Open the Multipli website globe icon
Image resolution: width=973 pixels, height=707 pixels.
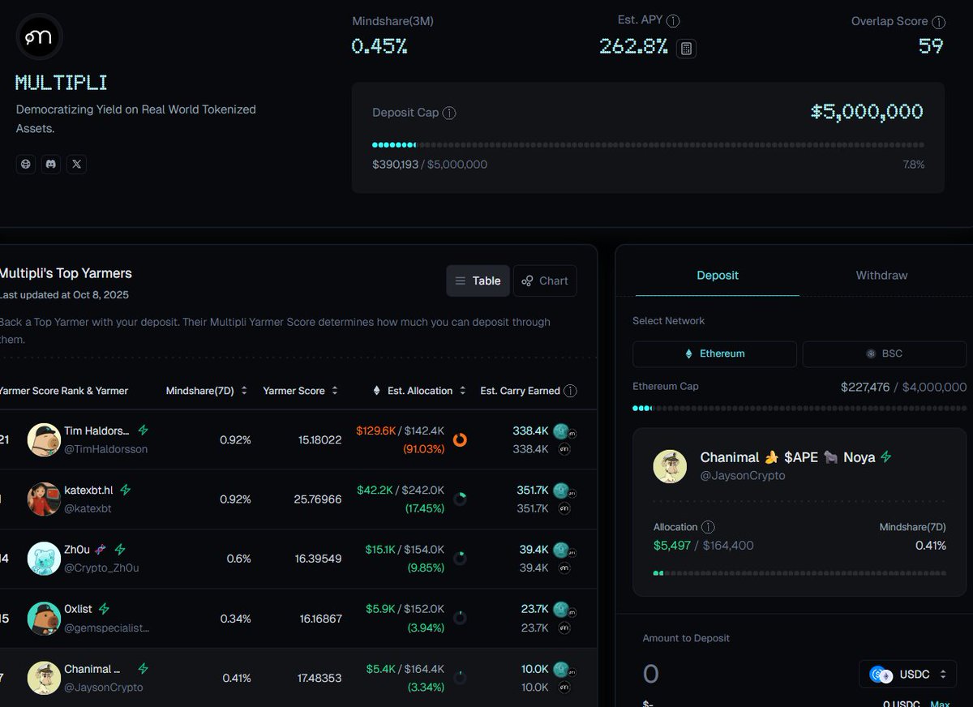26,164
